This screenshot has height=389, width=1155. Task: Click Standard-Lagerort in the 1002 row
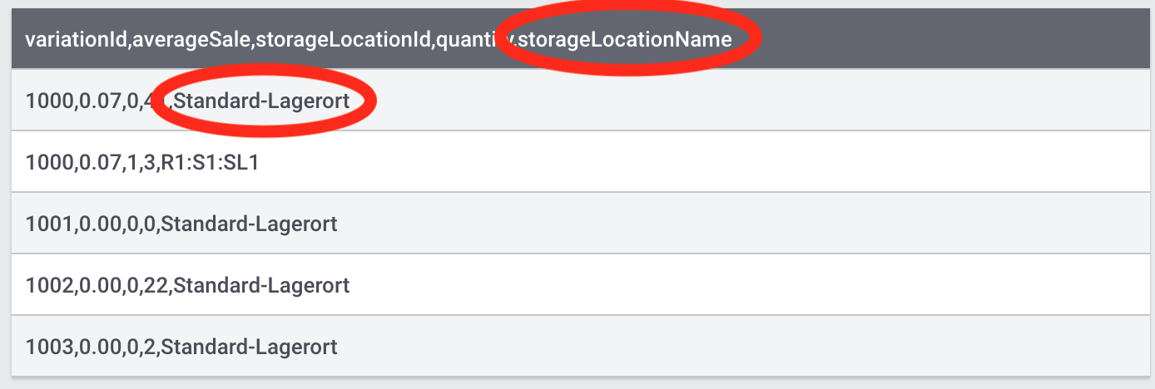tap(261, 285)
